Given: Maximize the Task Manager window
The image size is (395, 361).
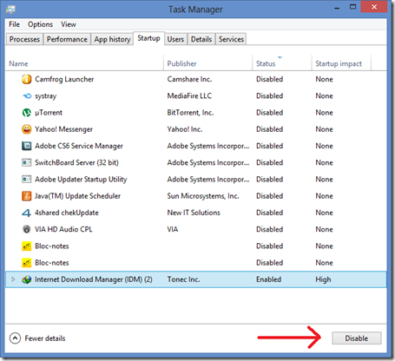Looking at the screenshot, I should [x=352, y=7].
